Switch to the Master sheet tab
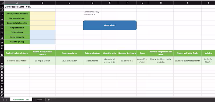This screenshot has height=102, width=215. coord(39,100)
